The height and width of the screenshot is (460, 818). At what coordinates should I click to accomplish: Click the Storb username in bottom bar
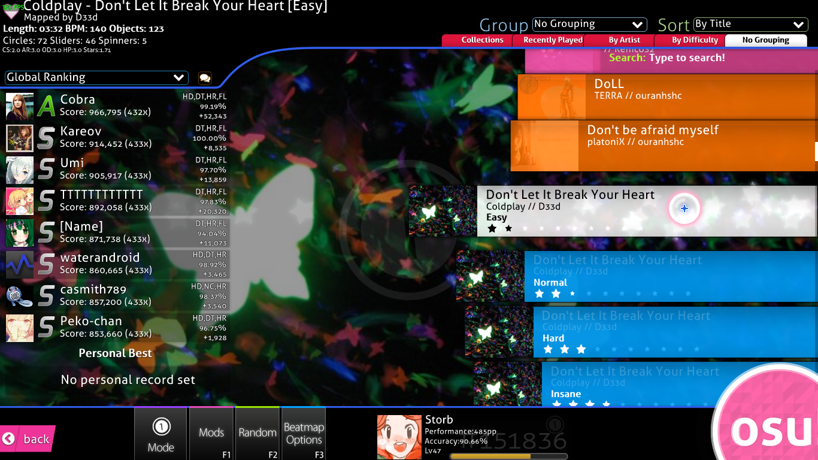(x=439, y=420)
